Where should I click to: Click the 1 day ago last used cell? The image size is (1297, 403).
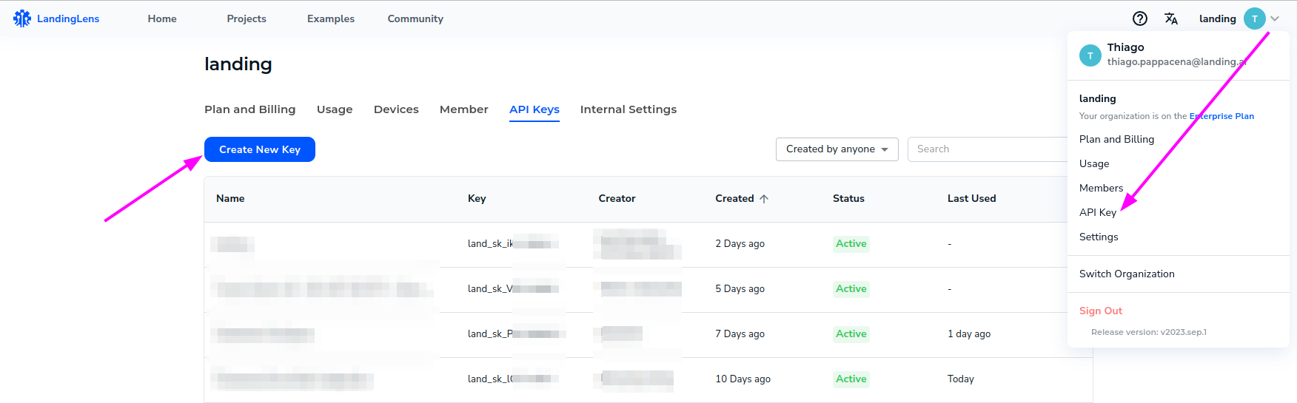[969, 334]
